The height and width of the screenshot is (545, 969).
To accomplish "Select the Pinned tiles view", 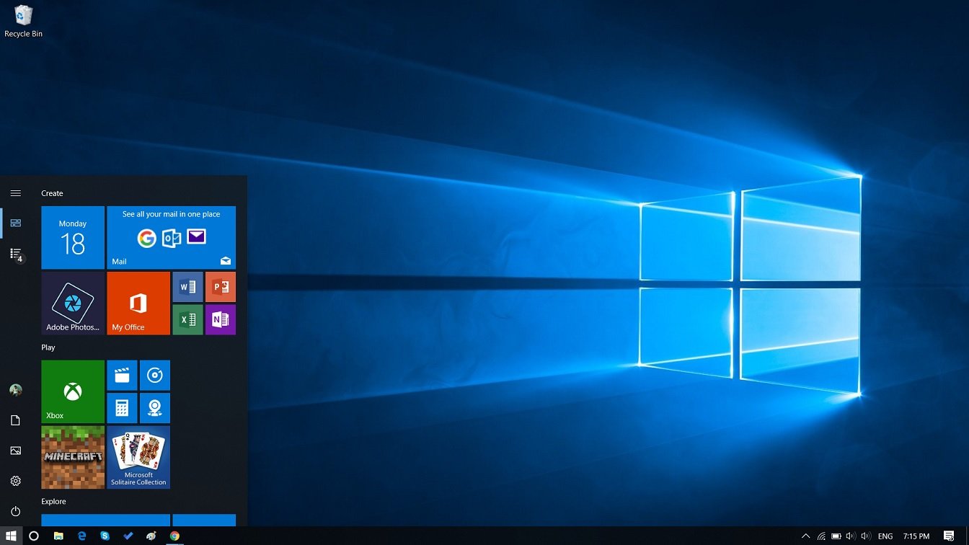I will point(15,223).
